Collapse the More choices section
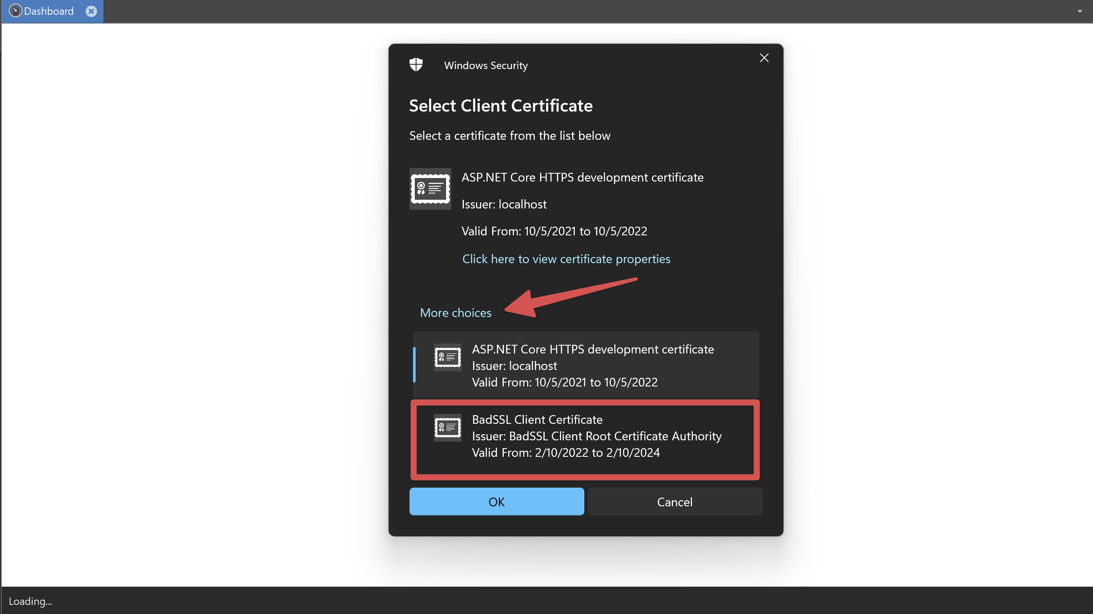The height and width of the screenshot is (614, 1093). click(x=455, y=313)
